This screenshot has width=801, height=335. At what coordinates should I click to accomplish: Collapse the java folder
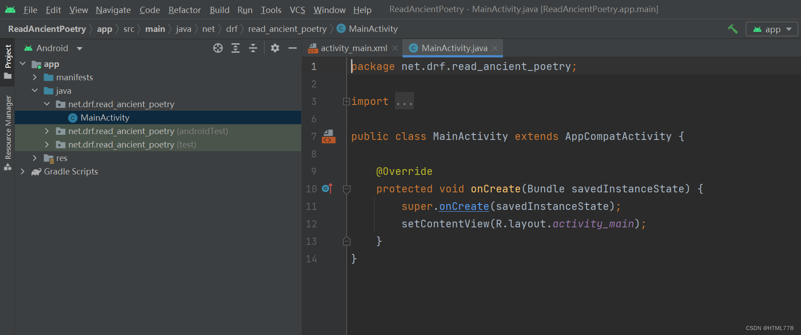(35, 91)
